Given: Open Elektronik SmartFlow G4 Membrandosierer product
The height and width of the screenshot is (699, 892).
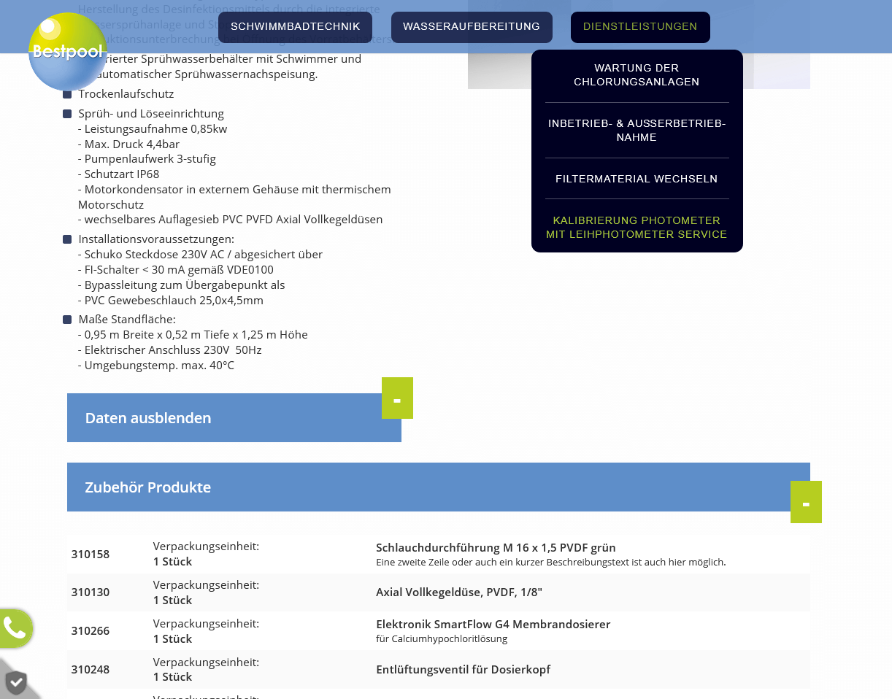Looking at the screenshot, I should coord(493,625).
